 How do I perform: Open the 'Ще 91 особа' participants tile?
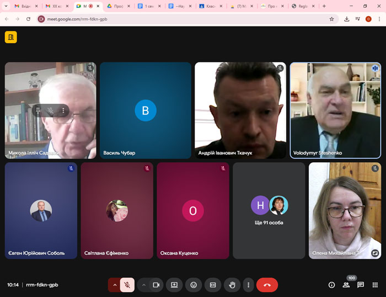coord(269,210)
